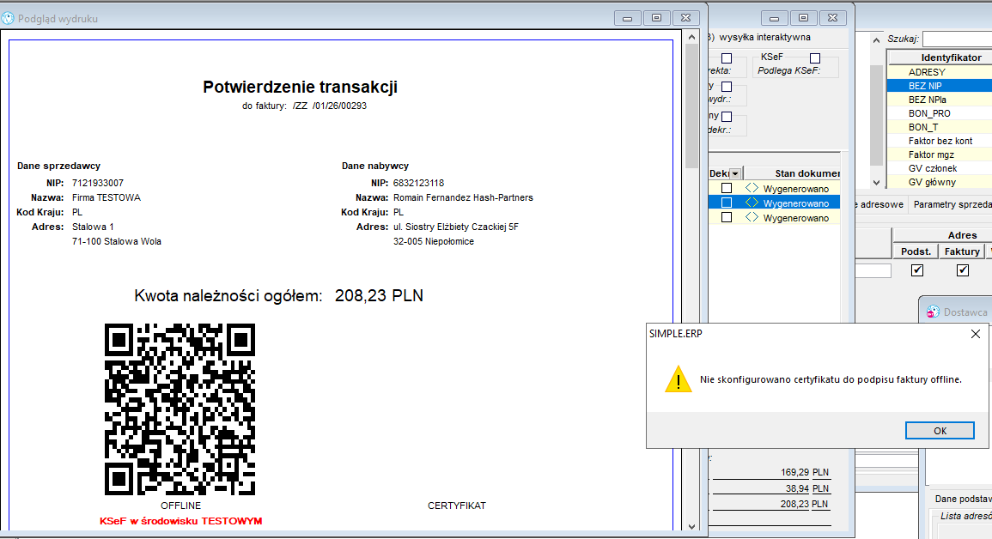The height and width of the screenshot is (539, 992).
Task: Click the print preview scrollbar down arrow
Action: pyautogui.click(x=691, y=526)
